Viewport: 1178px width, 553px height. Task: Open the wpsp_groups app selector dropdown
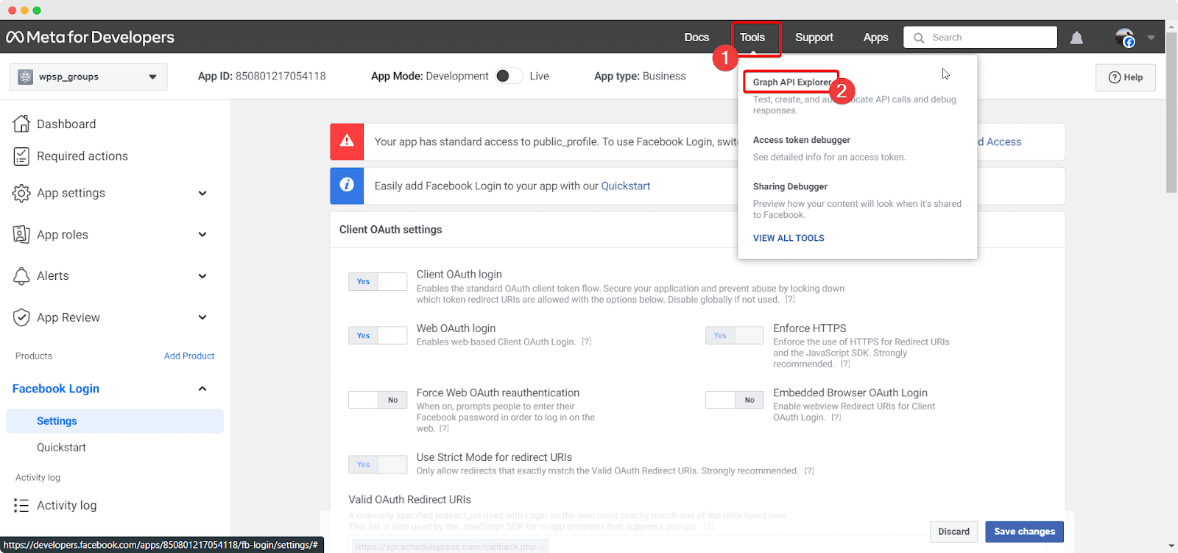[88, 77]
